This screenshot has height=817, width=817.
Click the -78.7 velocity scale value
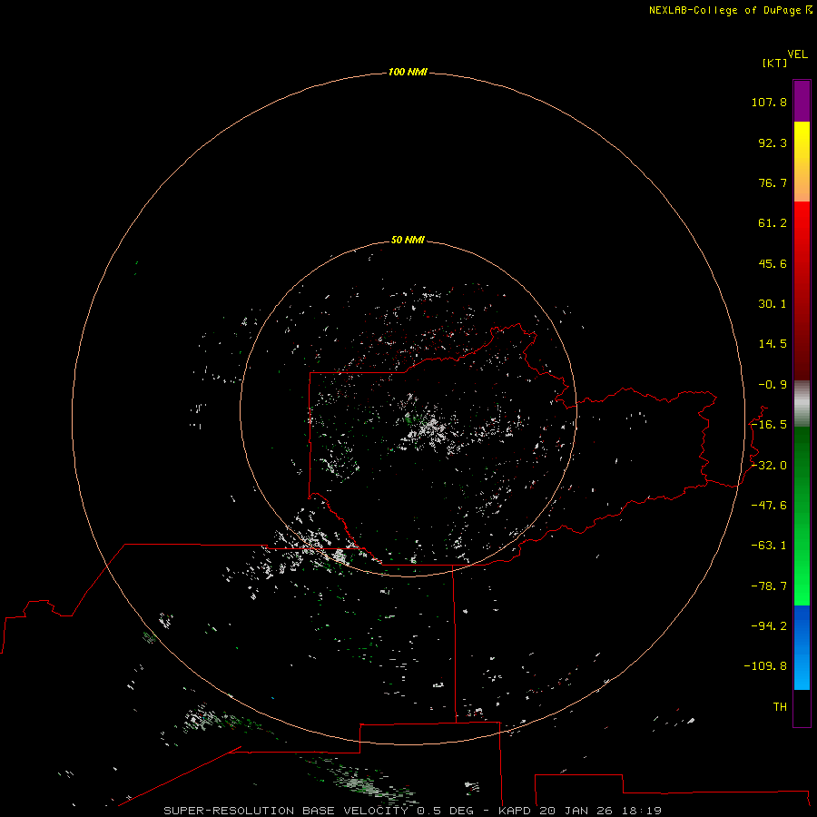(x=769, y=586)
